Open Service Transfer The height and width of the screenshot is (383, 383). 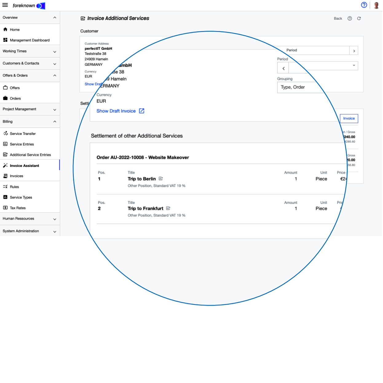tap(23, 134)
